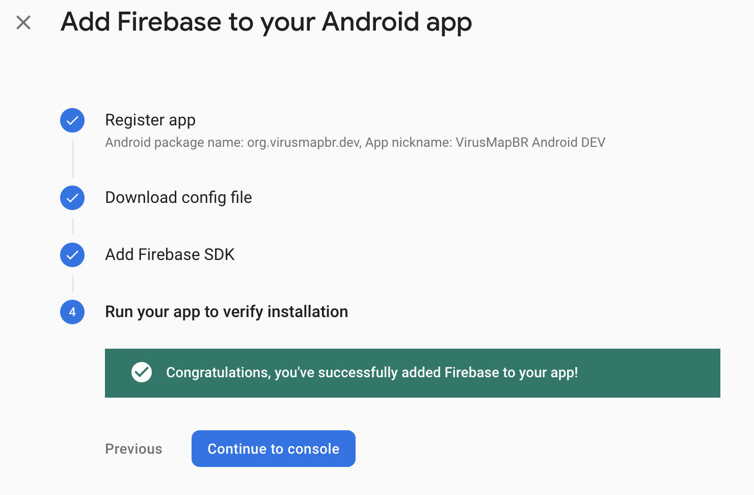The image size is (754, 495).
Task: Select the Run your app to verify installation step
Action: coord(226,311)
